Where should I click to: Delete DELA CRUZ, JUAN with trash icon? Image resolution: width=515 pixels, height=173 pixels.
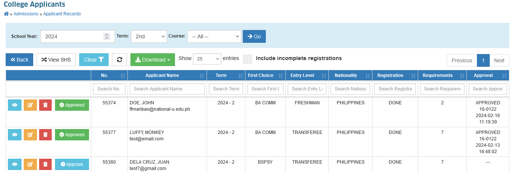(x=45, y=164)
